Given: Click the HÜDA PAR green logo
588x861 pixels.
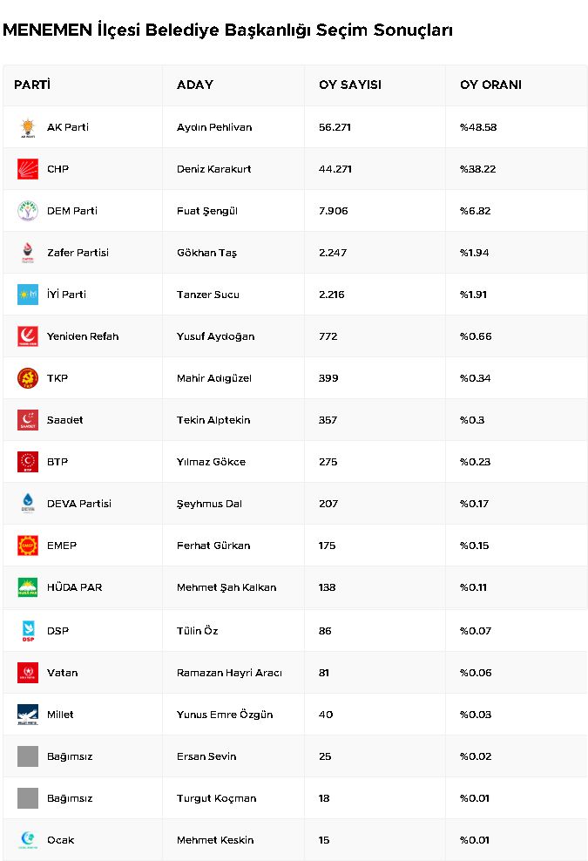Looking at the screenshot, I should (28, 587).
